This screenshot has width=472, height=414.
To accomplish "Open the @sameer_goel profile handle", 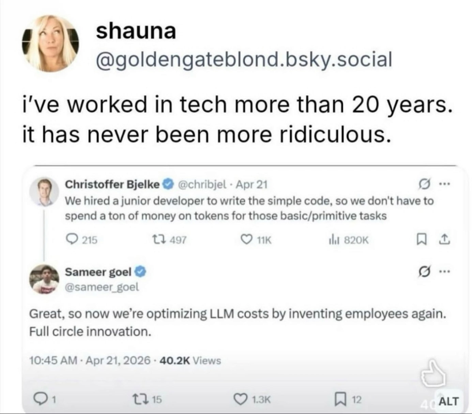I will click(x=102, y=287).
